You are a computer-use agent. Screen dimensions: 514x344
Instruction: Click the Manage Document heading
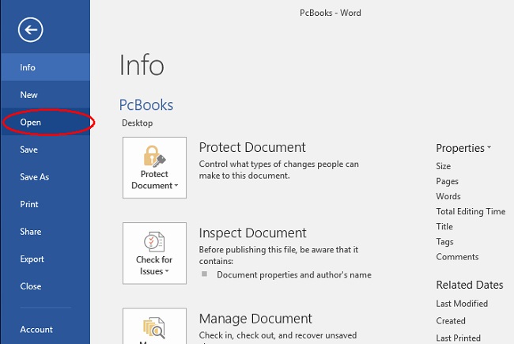coord(255,319)
